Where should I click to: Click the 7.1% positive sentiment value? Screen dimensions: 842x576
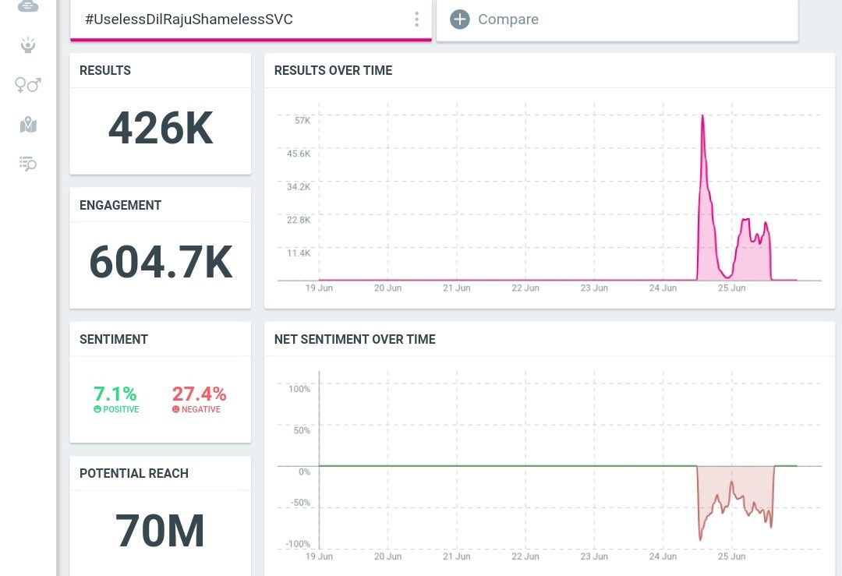pyautogui.click(x=115, y=394)
